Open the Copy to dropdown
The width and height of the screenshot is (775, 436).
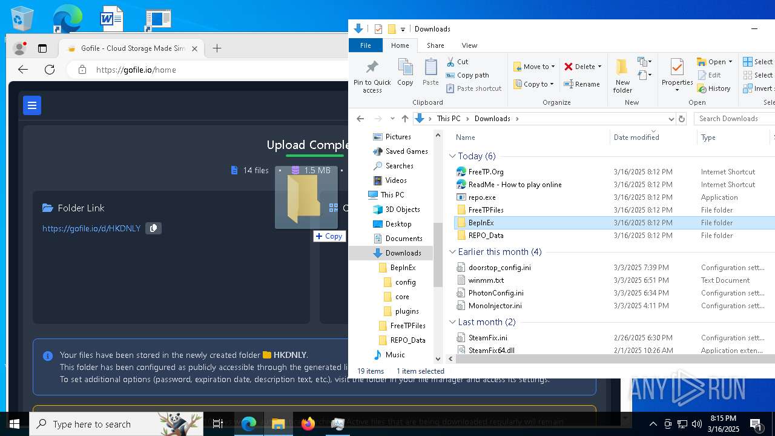533,84
